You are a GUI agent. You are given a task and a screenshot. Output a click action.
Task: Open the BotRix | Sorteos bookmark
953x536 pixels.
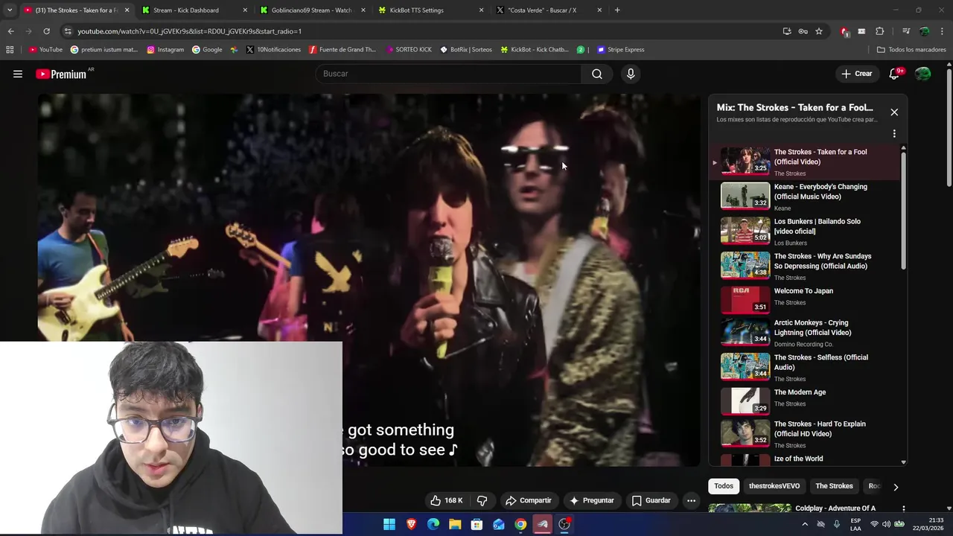(466, 50)
